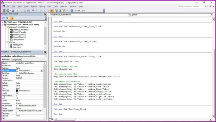Click the View Microsoft Excel toolbar icon
The image size is (216, 122).
4,10
